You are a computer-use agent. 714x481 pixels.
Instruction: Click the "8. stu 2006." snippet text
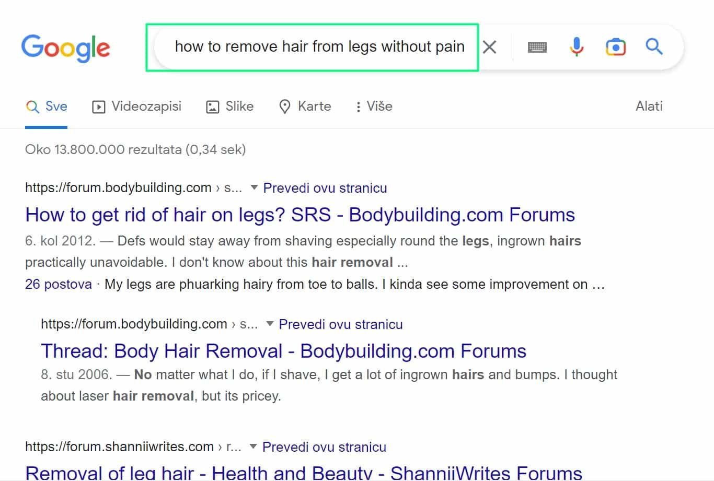click(x=76, y=374)
